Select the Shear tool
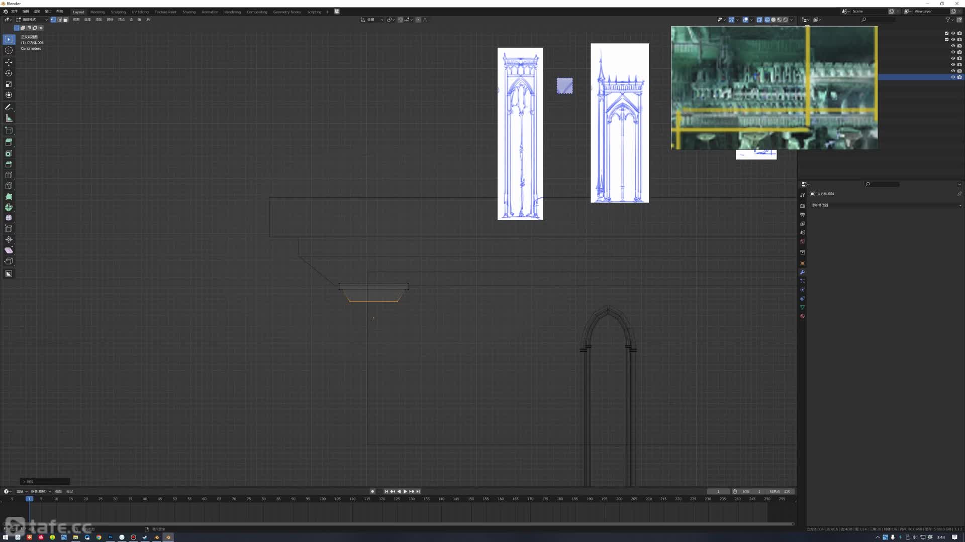965x542 pixels. click(9, 250)
